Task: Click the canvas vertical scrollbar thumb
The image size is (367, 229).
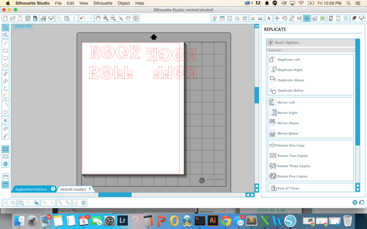Action: point(257,95)
